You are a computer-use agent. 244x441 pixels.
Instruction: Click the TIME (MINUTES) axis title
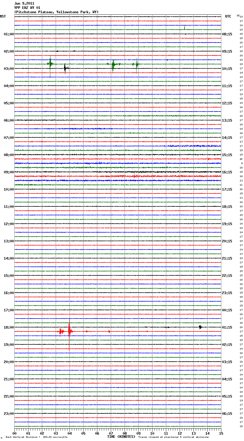[x=121, y=437]
